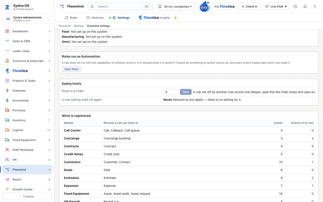Collapse the sidebar
This screenshot has height=202, width=323.
(x=27, y=196)
